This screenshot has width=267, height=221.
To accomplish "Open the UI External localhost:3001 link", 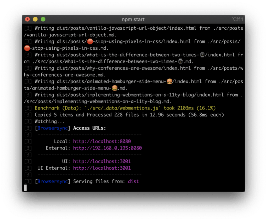I will [102, 168].
